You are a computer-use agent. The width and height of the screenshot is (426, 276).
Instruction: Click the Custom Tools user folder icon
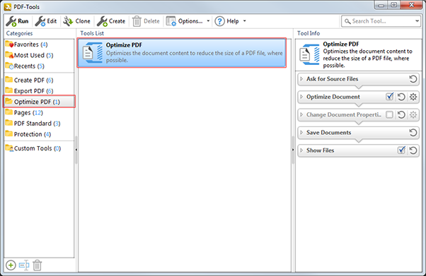click(9, 148)
